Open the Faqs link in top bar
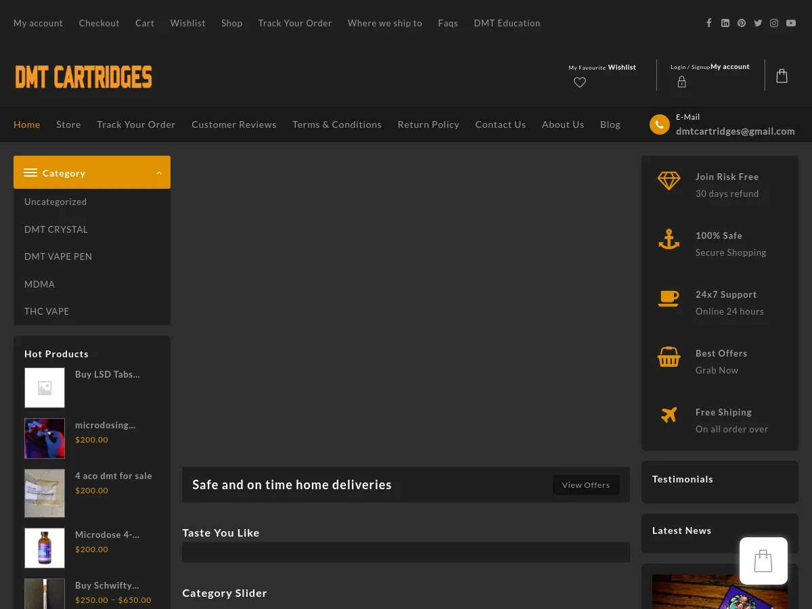Image resolution: width=812 pixels, height=609 pixels. [x=447, y=23]
